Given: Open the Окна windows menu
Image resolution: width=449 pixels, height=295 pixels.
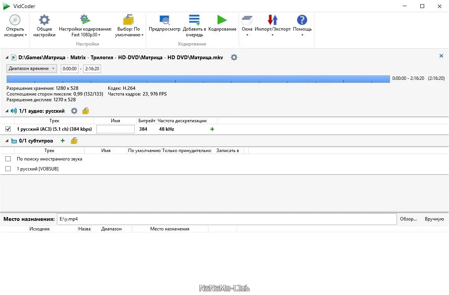Looking at the screenshot, I should pyautogui.click(x=247, y=26).
